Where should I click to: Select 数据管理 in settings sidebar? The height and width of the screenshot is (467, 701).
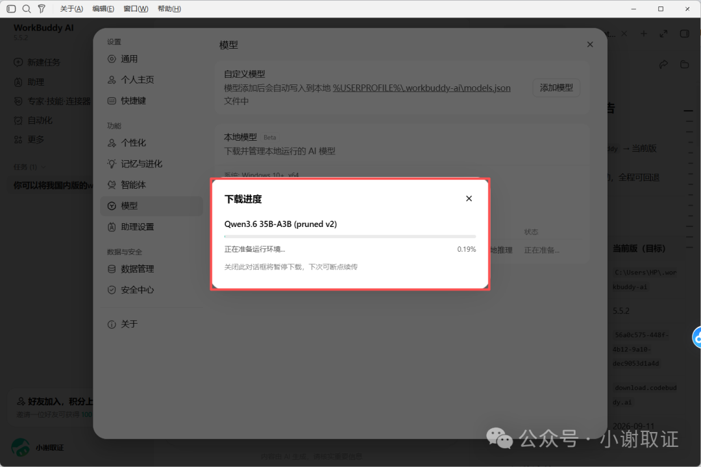[x=151, y=269]
